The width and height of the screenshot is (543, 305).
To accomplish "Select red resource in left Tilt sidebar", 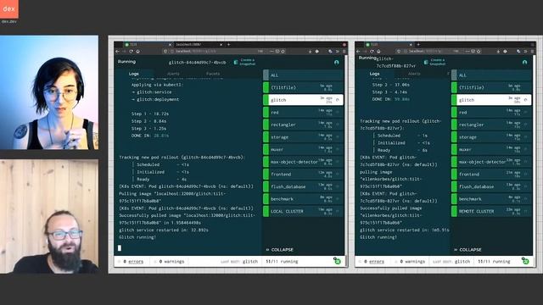I will [x=304, y=113].
